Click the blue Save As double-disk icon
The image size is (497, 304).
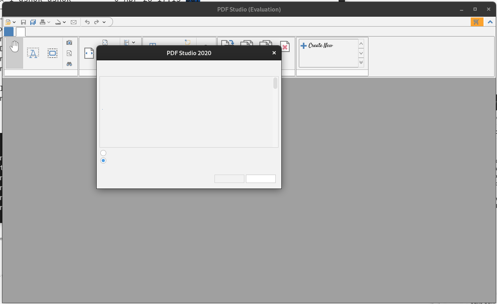point(33,22)
